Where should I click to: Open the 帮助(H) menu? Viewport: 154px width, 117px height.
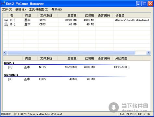57,9
